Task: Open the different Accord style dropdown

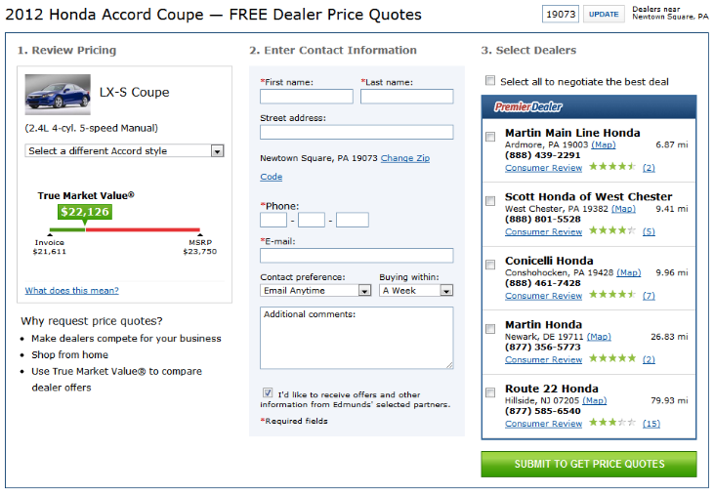Action: [125, 151]
